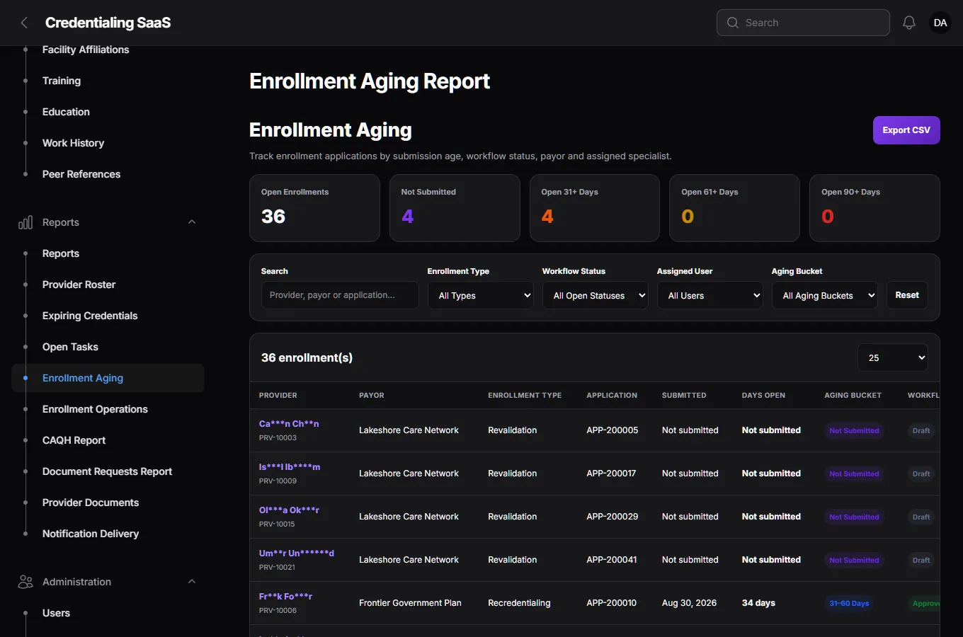The height and width of the screenshot is (637, 963).
Task: Change the rows per page dropdown showing 25
Action: pyautogui.click(x=893, y=357)
